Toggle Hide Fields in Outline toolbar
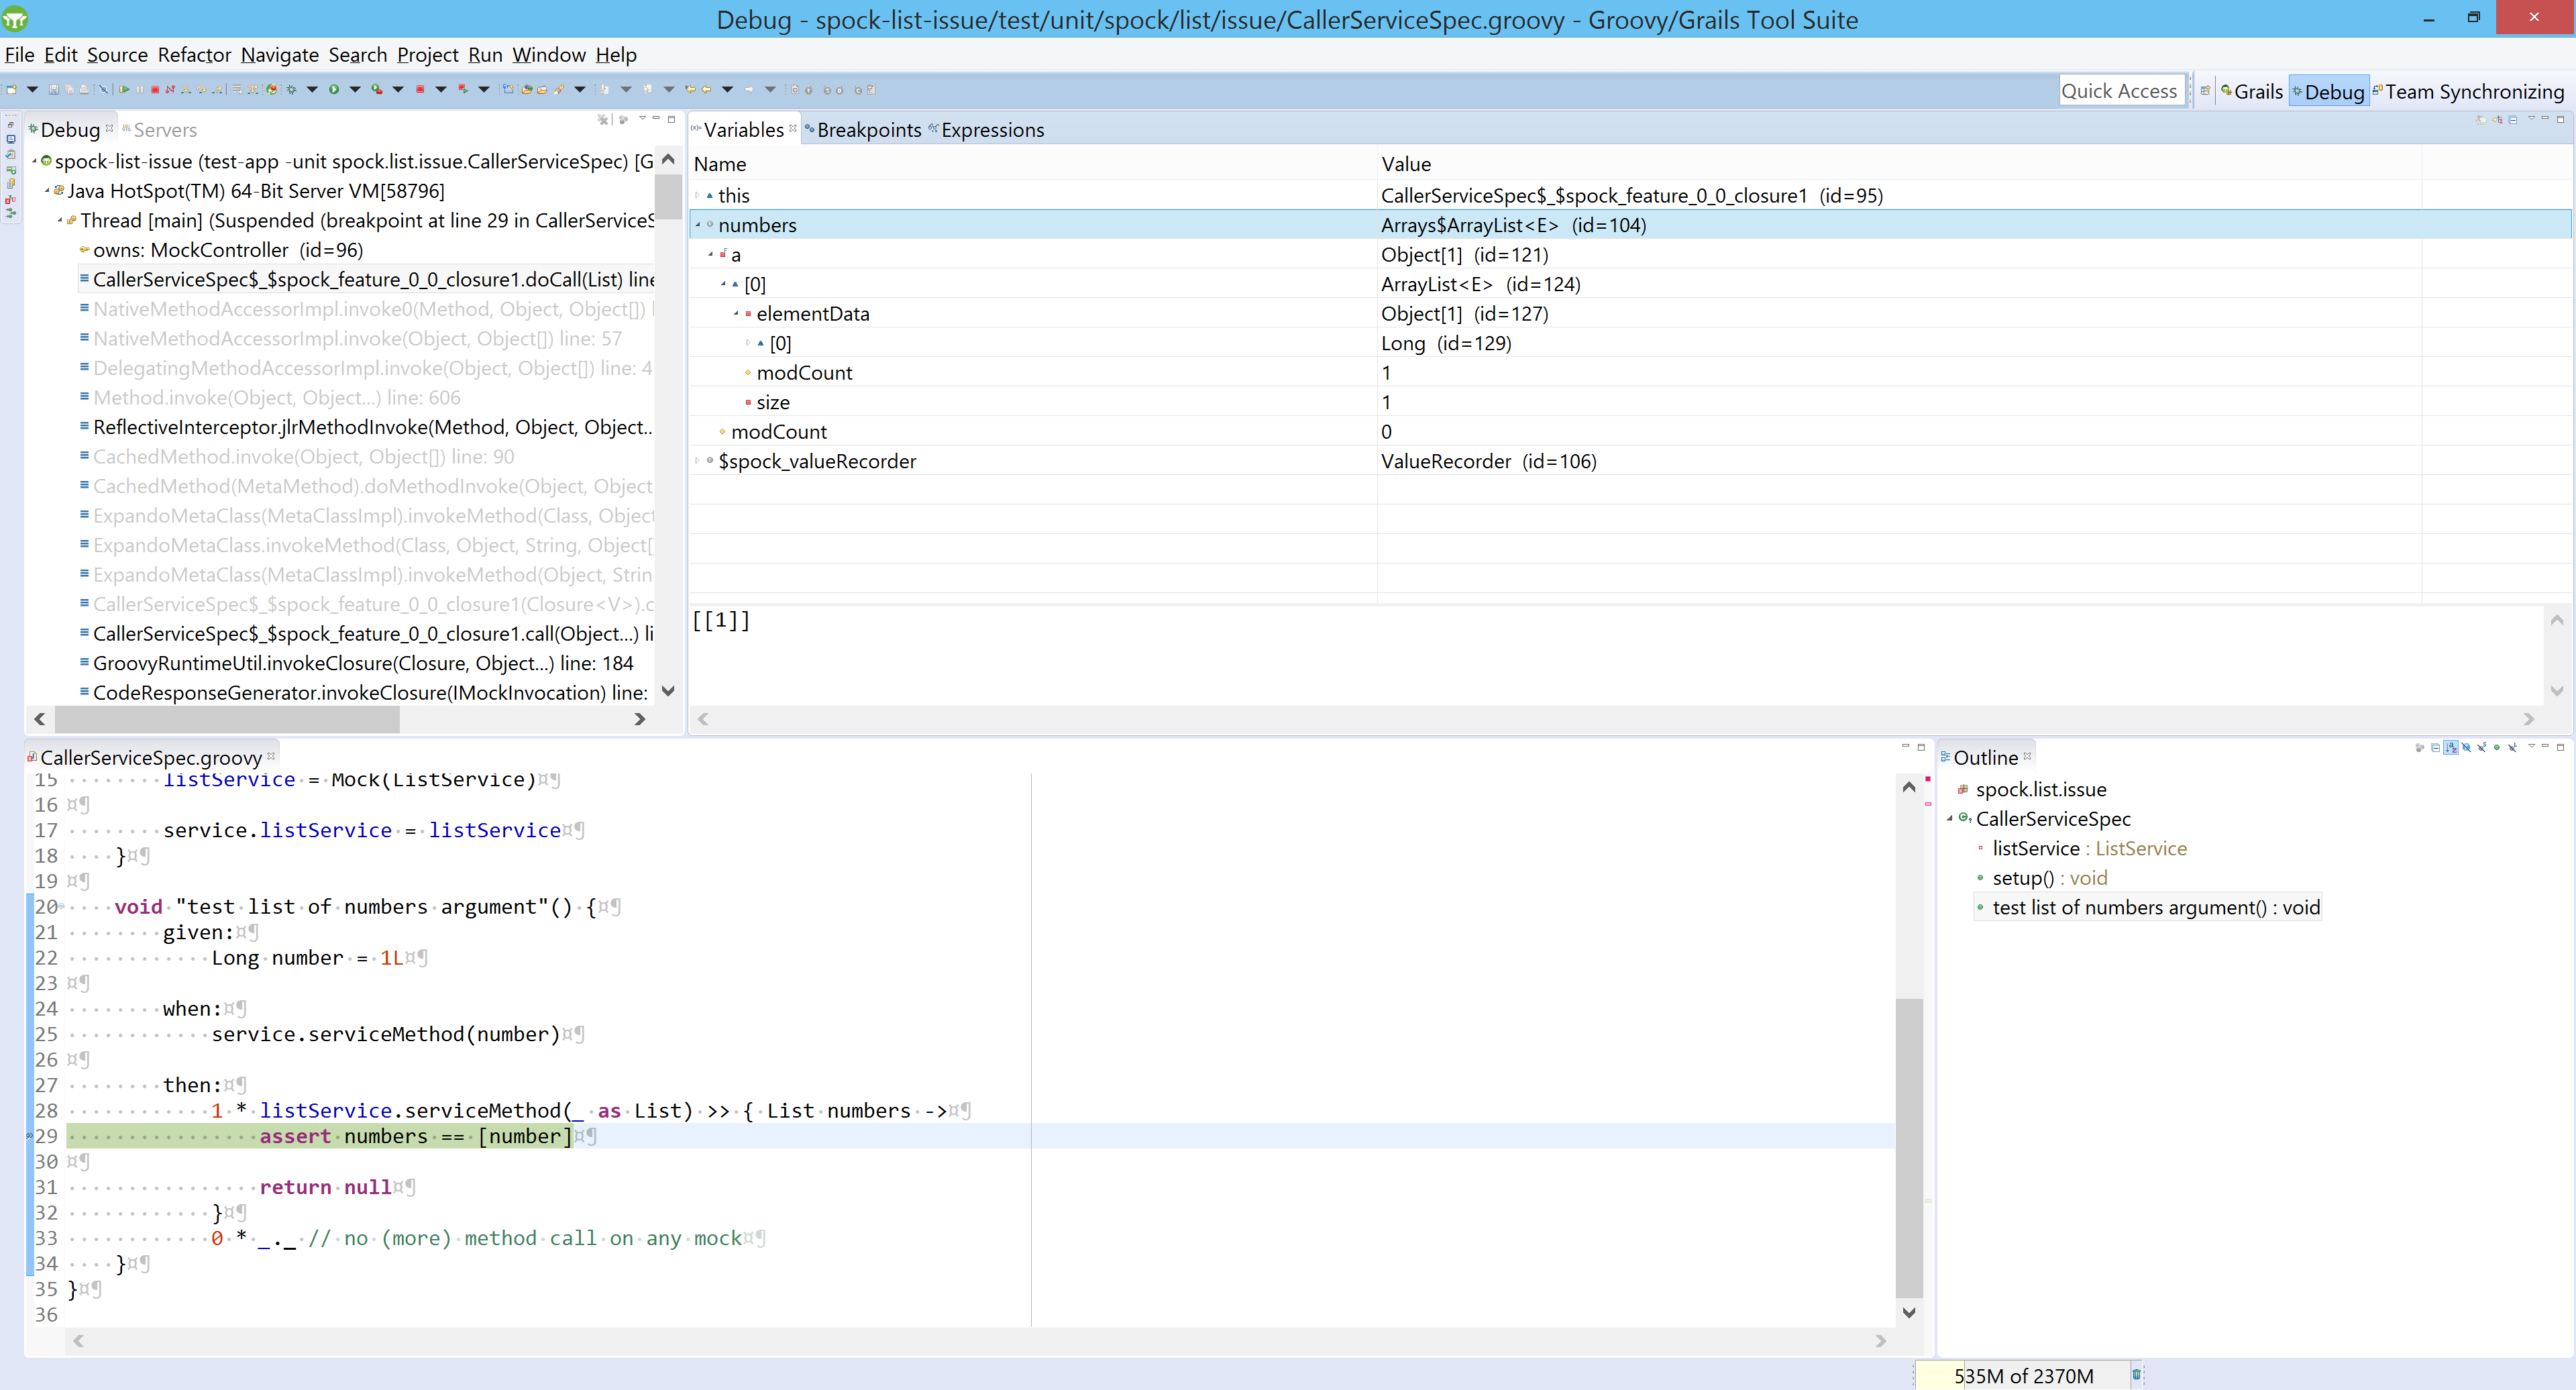This screenshot has width=2576, height=1390. click(2466, 747)
